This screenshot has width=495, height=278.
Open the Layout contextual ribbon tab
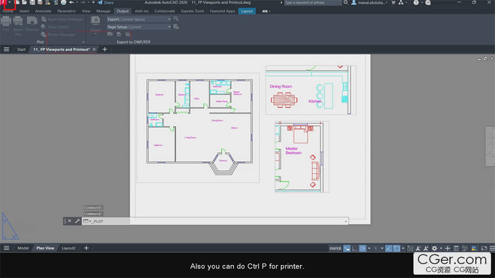(247, 11)
